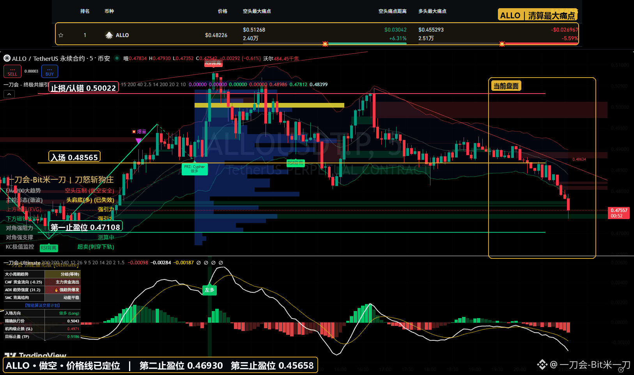Click the magenta down-triangle signal marker
This screenshot has height=375, width=634.
138,141
